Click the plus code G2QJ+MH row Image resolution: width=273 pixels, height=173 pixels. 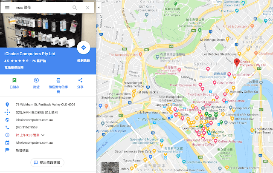(37, 112)
